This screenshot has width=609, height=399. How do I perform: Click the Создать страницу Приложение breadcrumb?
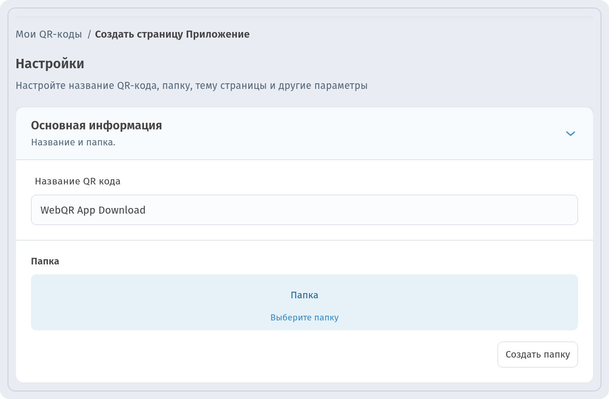(172, 34)
